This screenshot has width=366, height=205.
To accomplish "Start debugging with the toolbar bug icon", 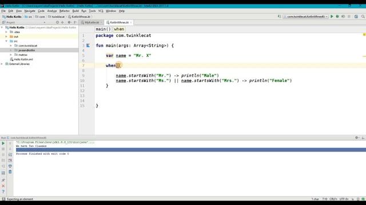I will (x=337, y=17).
